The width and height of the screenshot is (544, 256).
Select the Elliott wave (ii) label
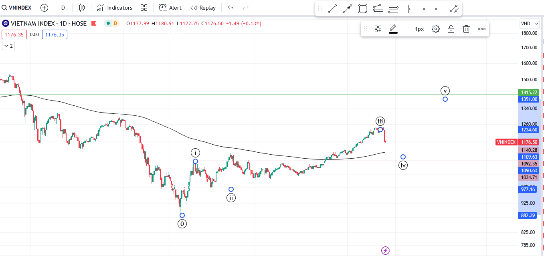(231, 198)
